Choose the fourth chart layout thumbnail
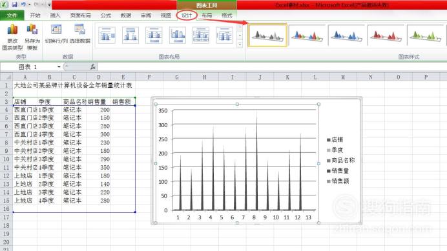Screen dimensions: 447x251 coord(178,35)
